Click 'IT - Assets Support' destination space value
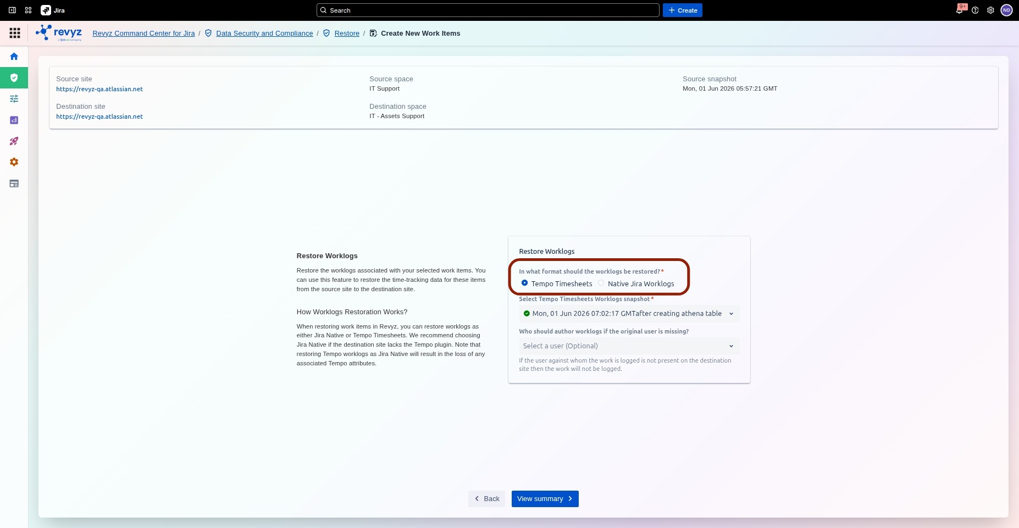This screenshot has width=1019, height=528. pyautogui.click(x=397, y=116)
